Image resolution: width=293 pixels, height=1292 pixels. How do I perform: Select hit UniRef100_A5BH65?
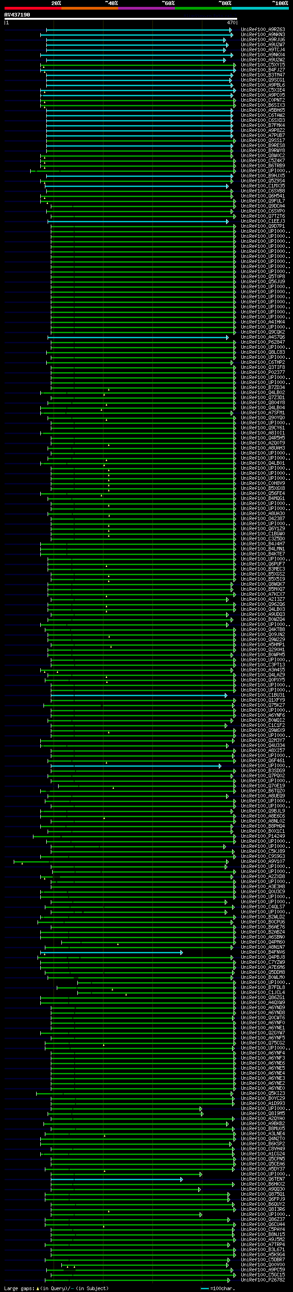(x=263, y=110)
